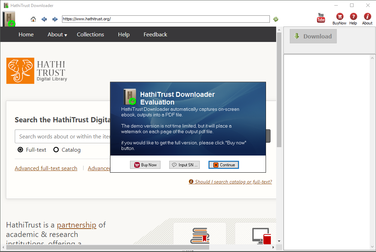376x252 pixels.
Task: Select the Full-text radio button
Action: pyautogui.click(x=20, y=150)
